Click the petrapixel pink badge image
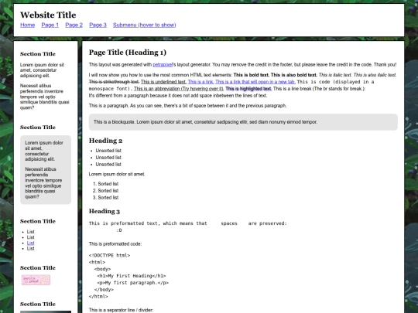The image size is (418, 313). point(36,280)
